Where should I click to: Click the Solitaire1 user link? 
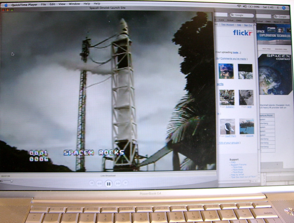pos(230,107)
